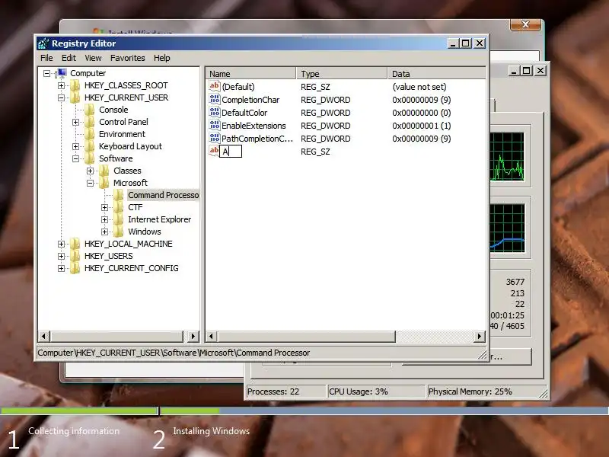
Task: Open the File menu
Action: tap(46, 58)
